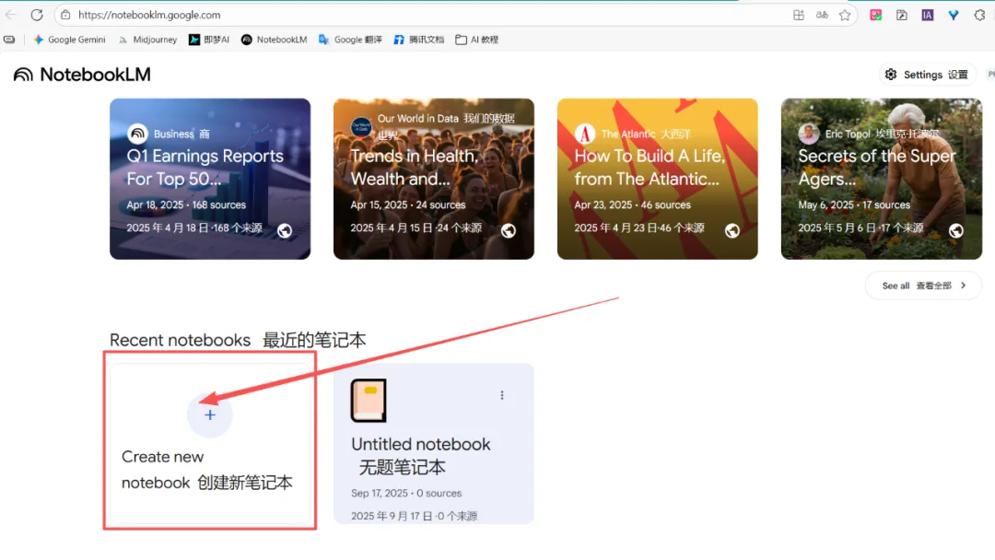View site info via the lock icon
This screenshot has width=995, height=560.
click(x=65, y=15)
